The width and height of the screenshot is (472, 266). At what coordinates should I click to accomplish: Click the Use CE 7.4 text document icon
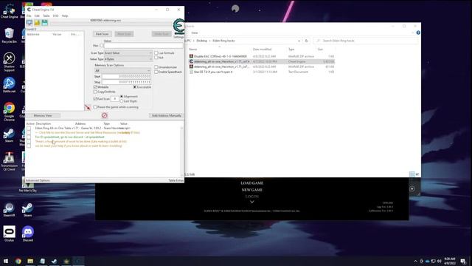[x=191, y=72]
